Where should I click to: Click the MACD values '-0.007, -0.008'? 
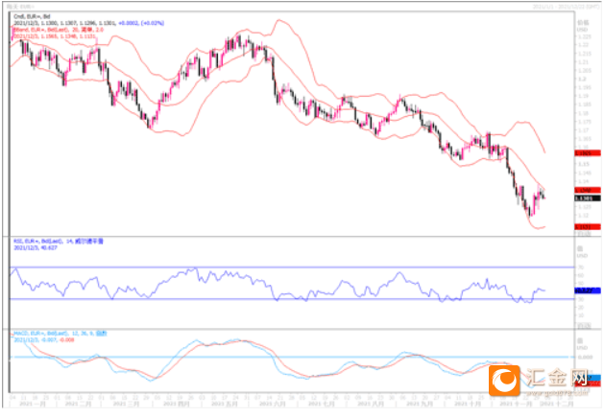(x=56, y=339)
